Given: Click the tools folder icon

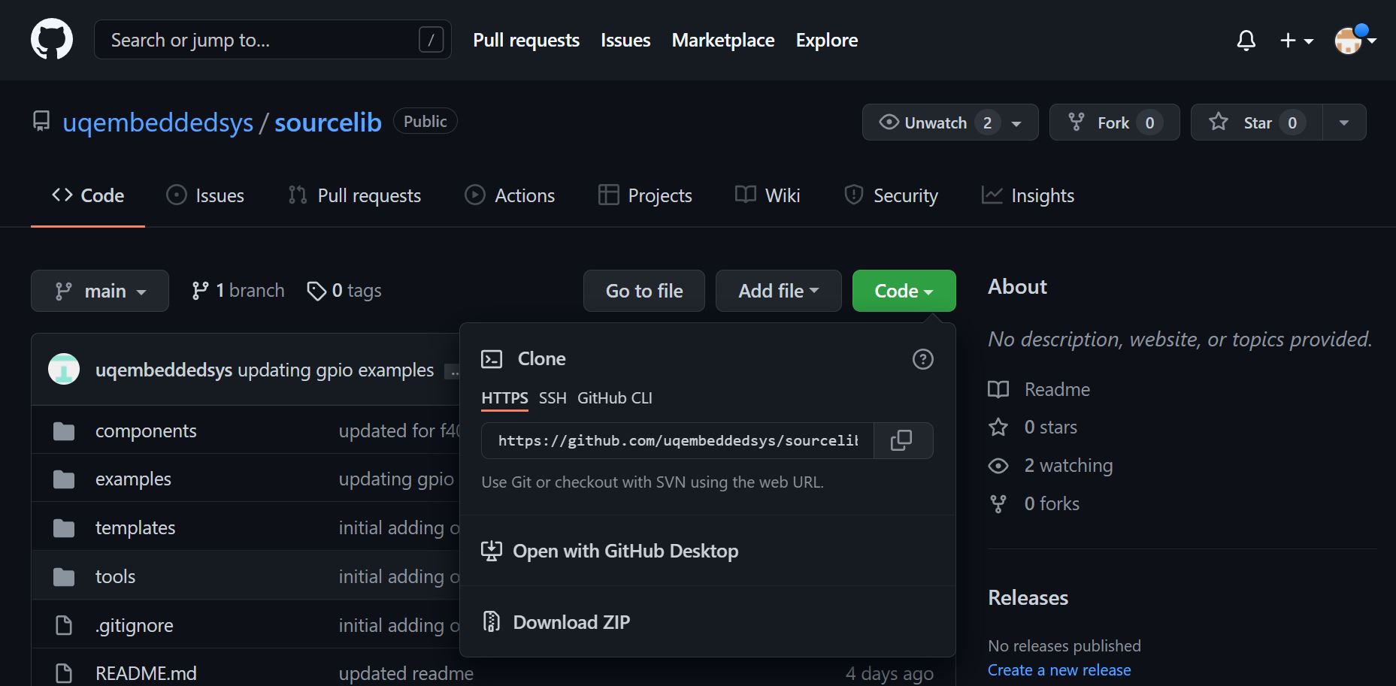Looking at the screenshot, I should 64,576.
